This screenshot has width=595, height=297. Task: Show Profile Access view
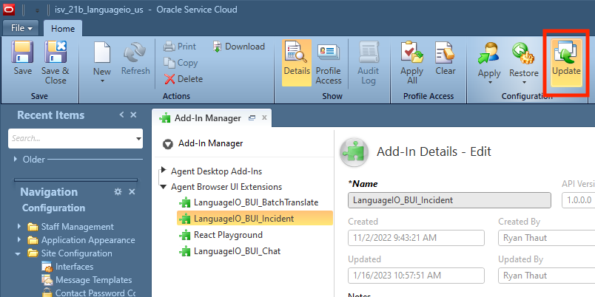click(x=329, y=63)
